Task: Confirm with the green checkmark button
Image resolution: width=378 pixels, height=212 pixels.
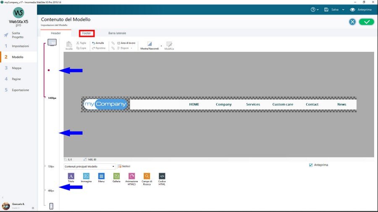Action: tap(366, 22)
